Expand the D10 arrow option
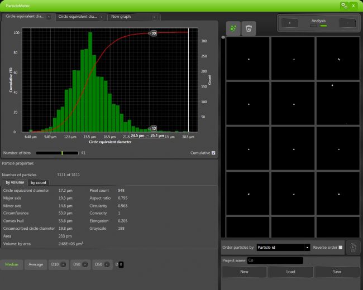Viewport: 363px width, 290px height. (x=64, y=264)
